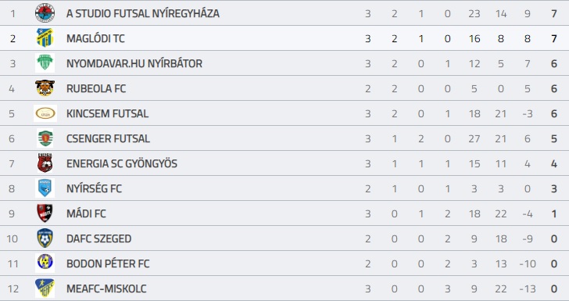The image size is (569, 301).
Task: Open the MÁDI FC team page link
Action: click(86, 213)
